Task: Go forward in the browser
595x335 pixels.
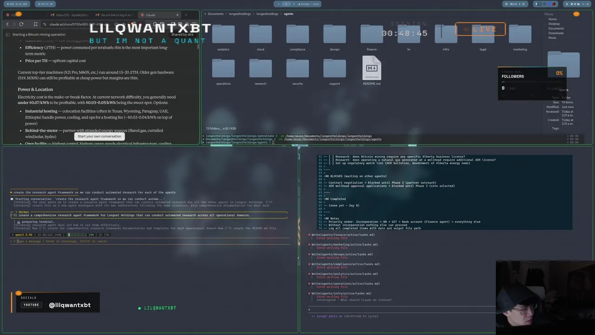Action: click(14, 24)
